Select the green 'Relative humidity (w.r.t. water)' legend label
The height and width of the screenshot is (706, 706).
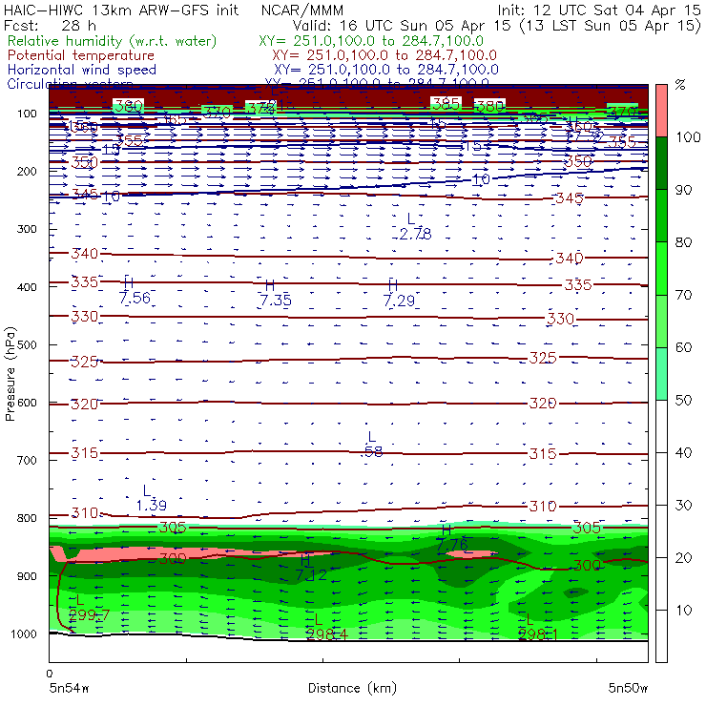[113, 41]
